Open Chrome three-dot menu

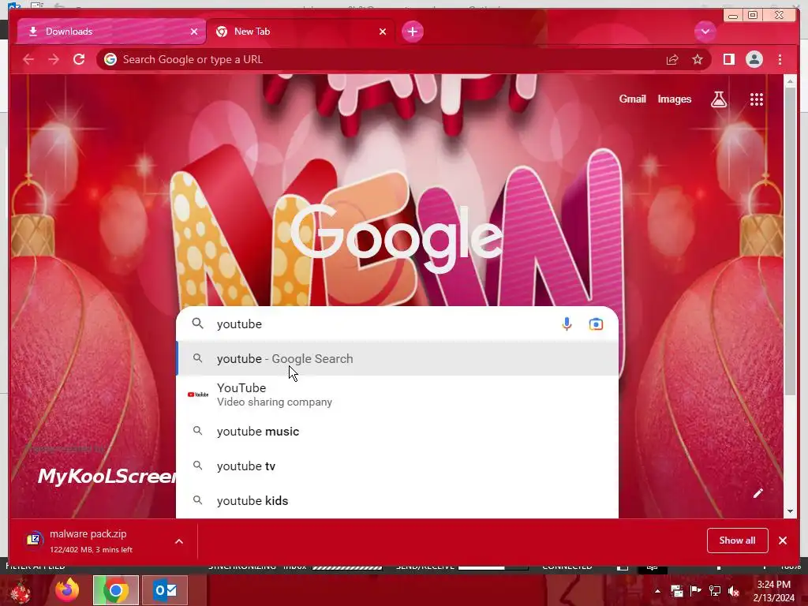point(780,59)
